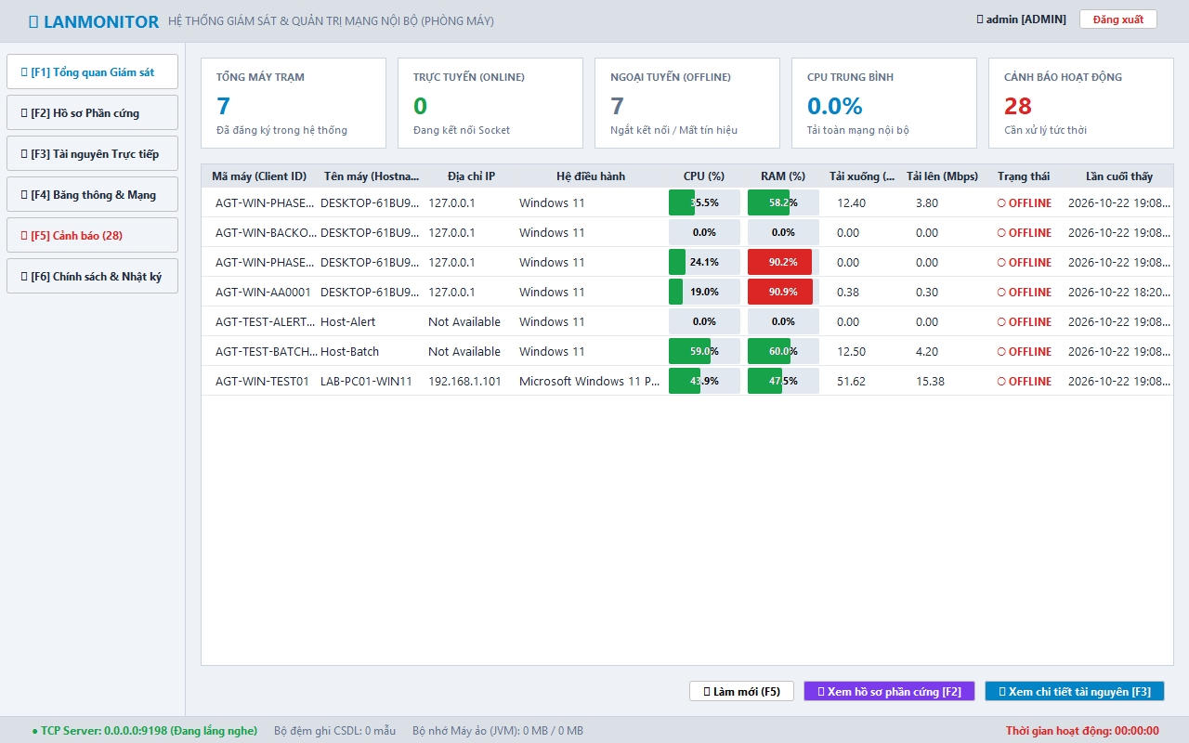Click the 59.0% CPU usage bar
The width and height of the screenshot is (1189, 743).
704,351
